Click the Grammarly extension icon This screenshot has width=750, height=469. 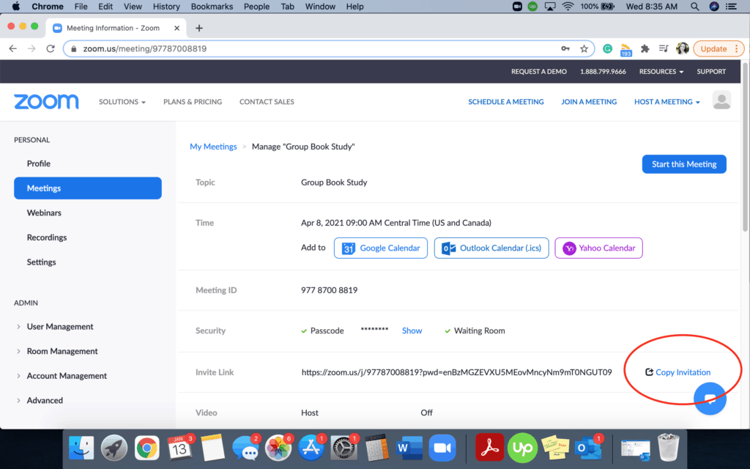607,49
